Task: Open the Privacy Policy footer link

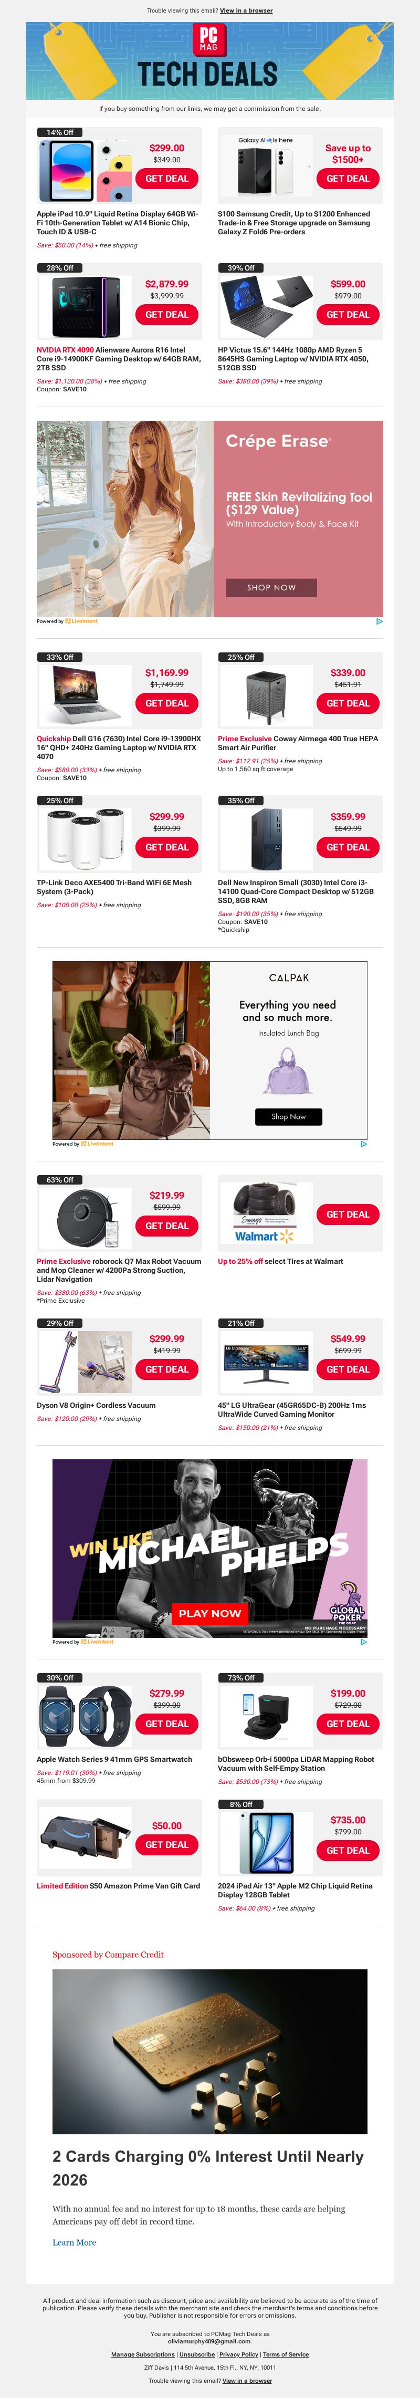Action: pos(238,2354)
